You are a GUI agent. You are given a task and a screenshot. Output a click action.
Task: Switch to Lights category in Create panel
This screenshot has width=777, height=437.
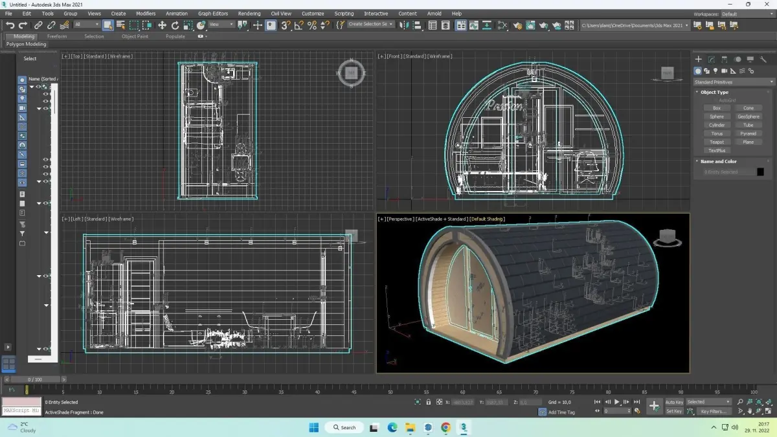click(715, 71)
